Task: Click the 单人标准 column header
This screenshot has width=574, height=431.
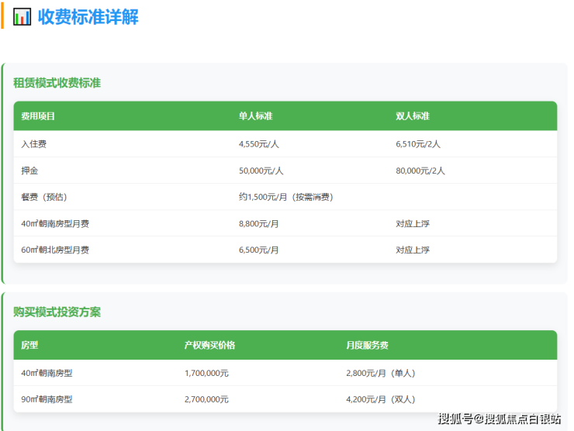Action: coord(255,116)
